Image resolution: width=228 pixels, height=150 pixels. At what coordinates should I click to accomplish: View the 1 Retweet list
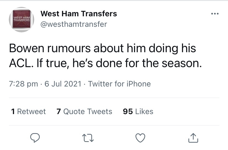(28, 111)
